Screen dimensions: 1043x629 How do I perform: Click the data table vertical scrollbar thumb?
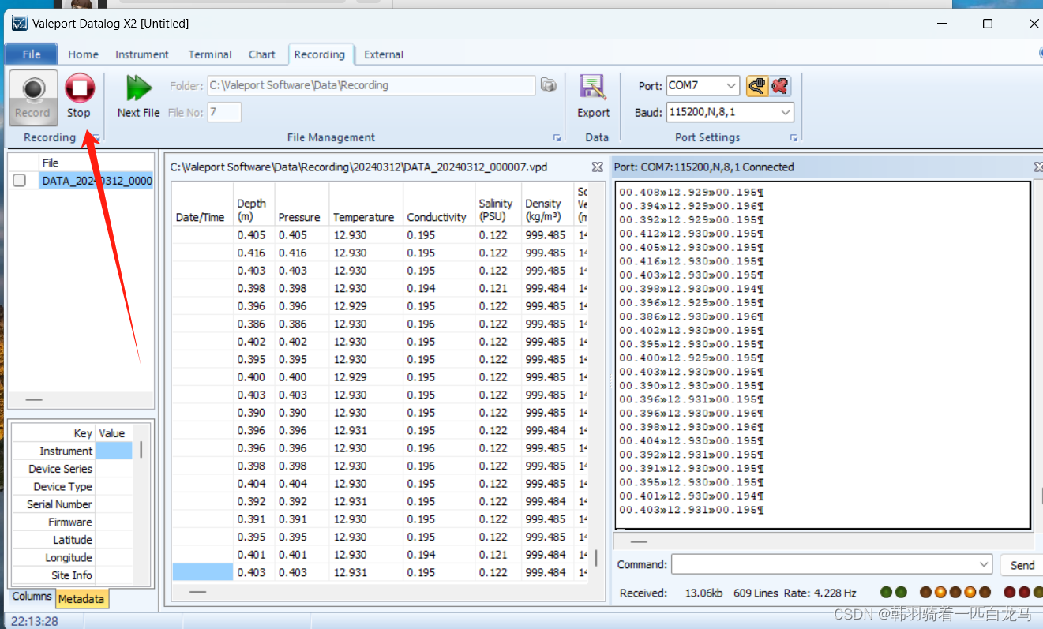click(x=596, y=558)
